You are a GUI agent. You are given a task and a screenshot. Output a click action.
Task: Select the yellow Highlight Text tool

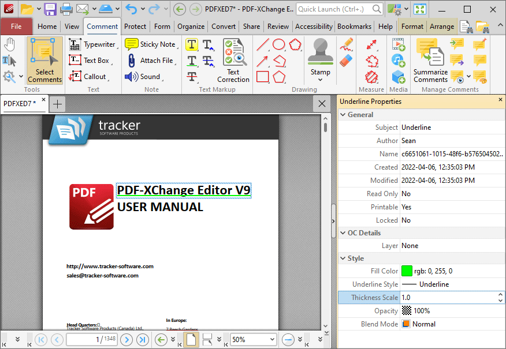(x=192, y=44)
